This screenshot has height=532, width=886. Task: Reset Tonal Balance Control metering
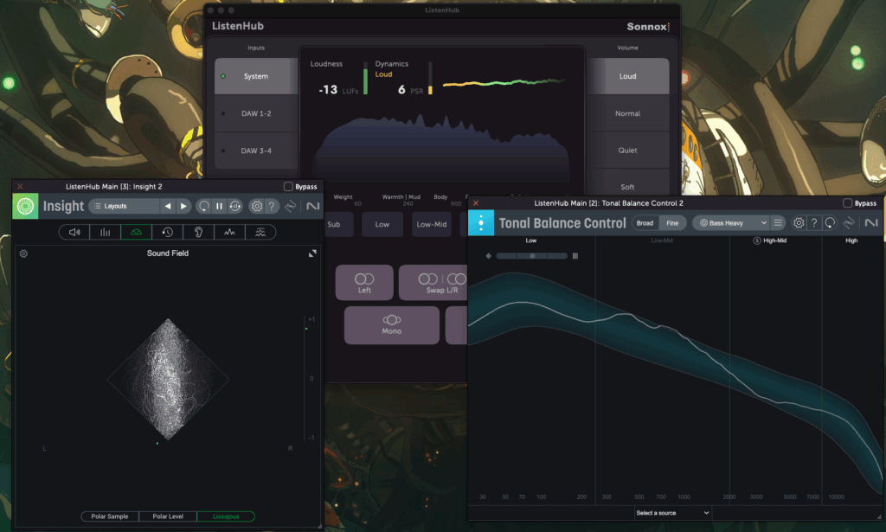click(x=830, y=223)
